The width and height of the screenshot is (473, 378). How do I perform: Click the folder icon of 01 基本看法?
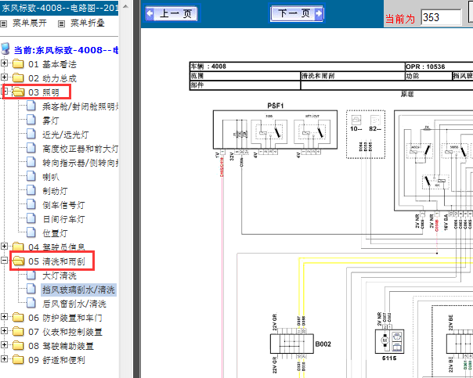18,63
